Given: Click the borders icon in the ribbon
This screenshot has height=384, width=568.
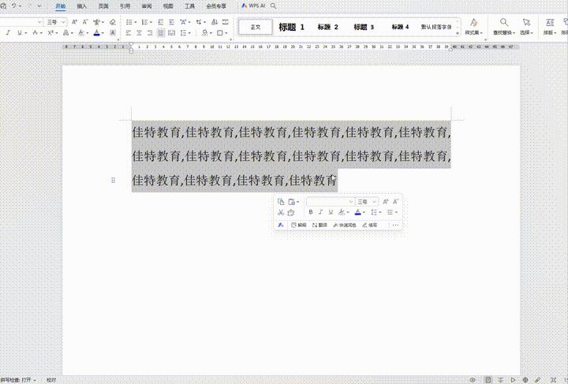Looking at the screenshot, I should coord(220,33).
